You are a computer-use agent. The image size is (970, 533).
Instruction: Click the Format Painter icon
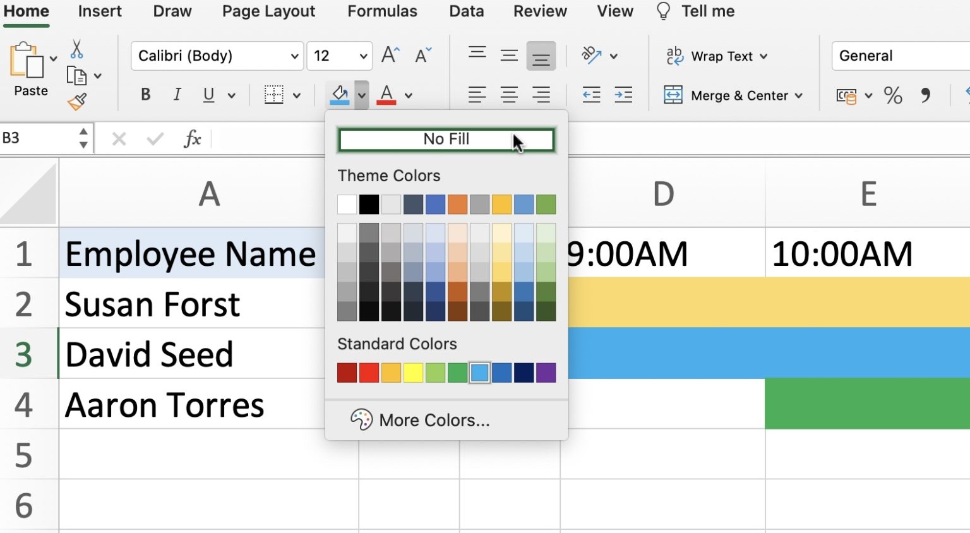tap(78, 101)
